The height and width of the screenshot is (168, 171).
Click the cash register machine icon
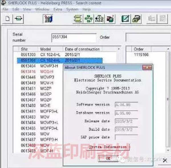(x=136, y=19)
